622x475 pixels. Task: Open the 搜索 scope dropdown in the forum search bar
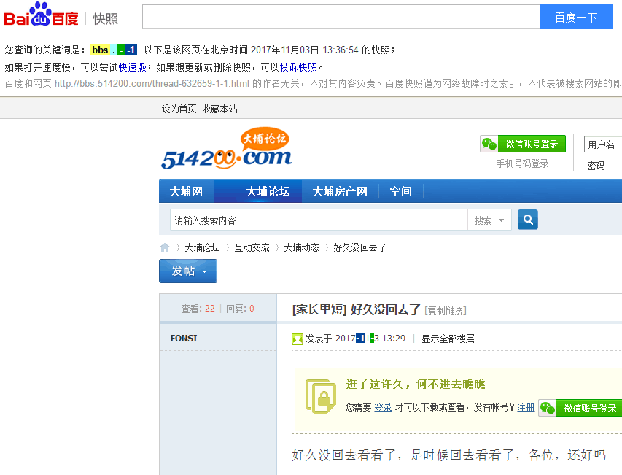pyautogui.click(x=489, y=220)
